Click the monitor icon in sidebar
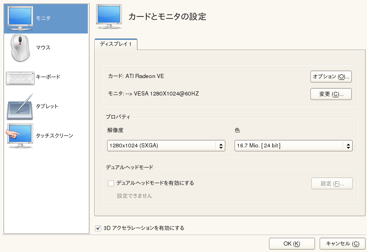This screenshot has height=252, width=367. tap(20, 18)
